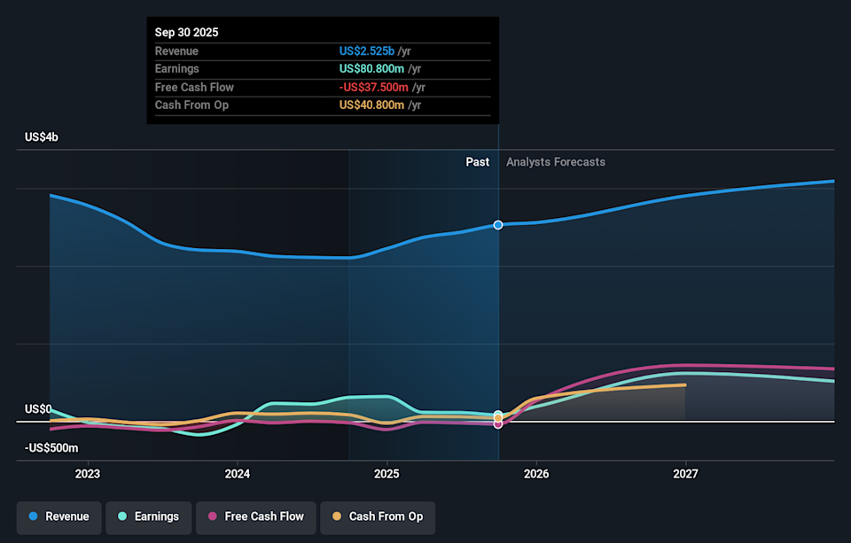
Task: Click the US$80.800m earnings value
Action: 371,69
